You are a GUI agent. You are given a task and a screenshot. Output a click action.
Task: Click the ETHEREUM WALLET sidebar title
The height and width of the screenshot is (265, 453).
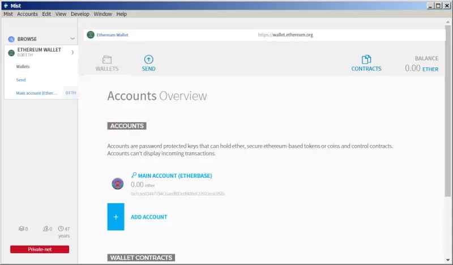click(x=39, y=50)
